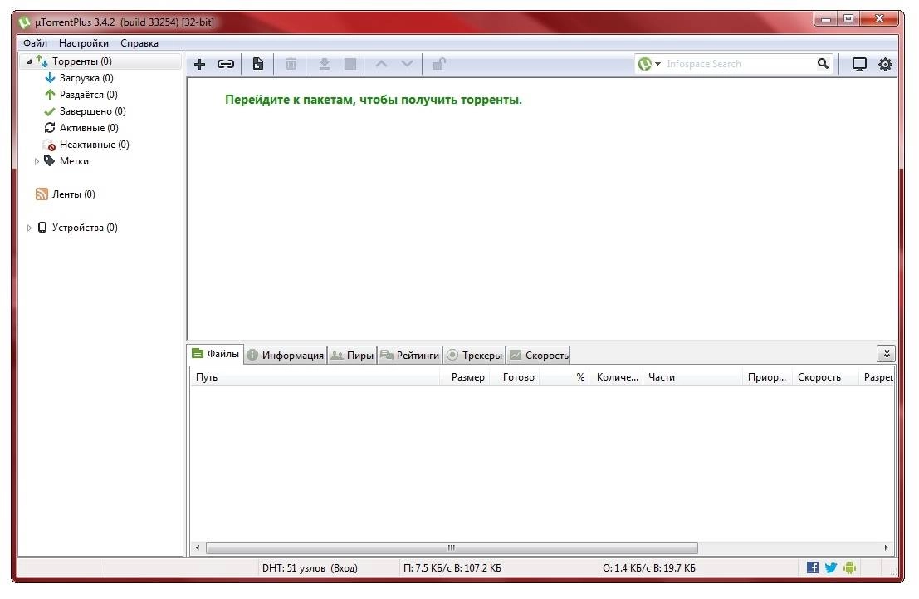Viewport: 919px width, 599px height.
Task: Open uTorrent Remote
Action: 858,63
